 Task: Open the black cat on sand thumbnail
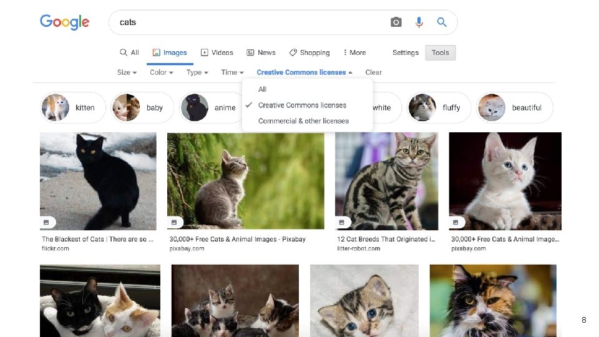tap(98, 181)
